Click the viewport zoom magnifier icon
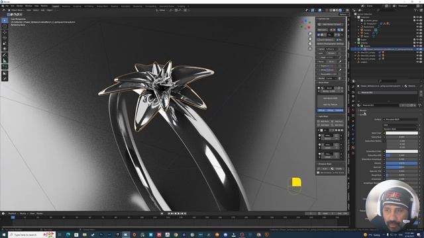424x238 pixels. point(310,34)
